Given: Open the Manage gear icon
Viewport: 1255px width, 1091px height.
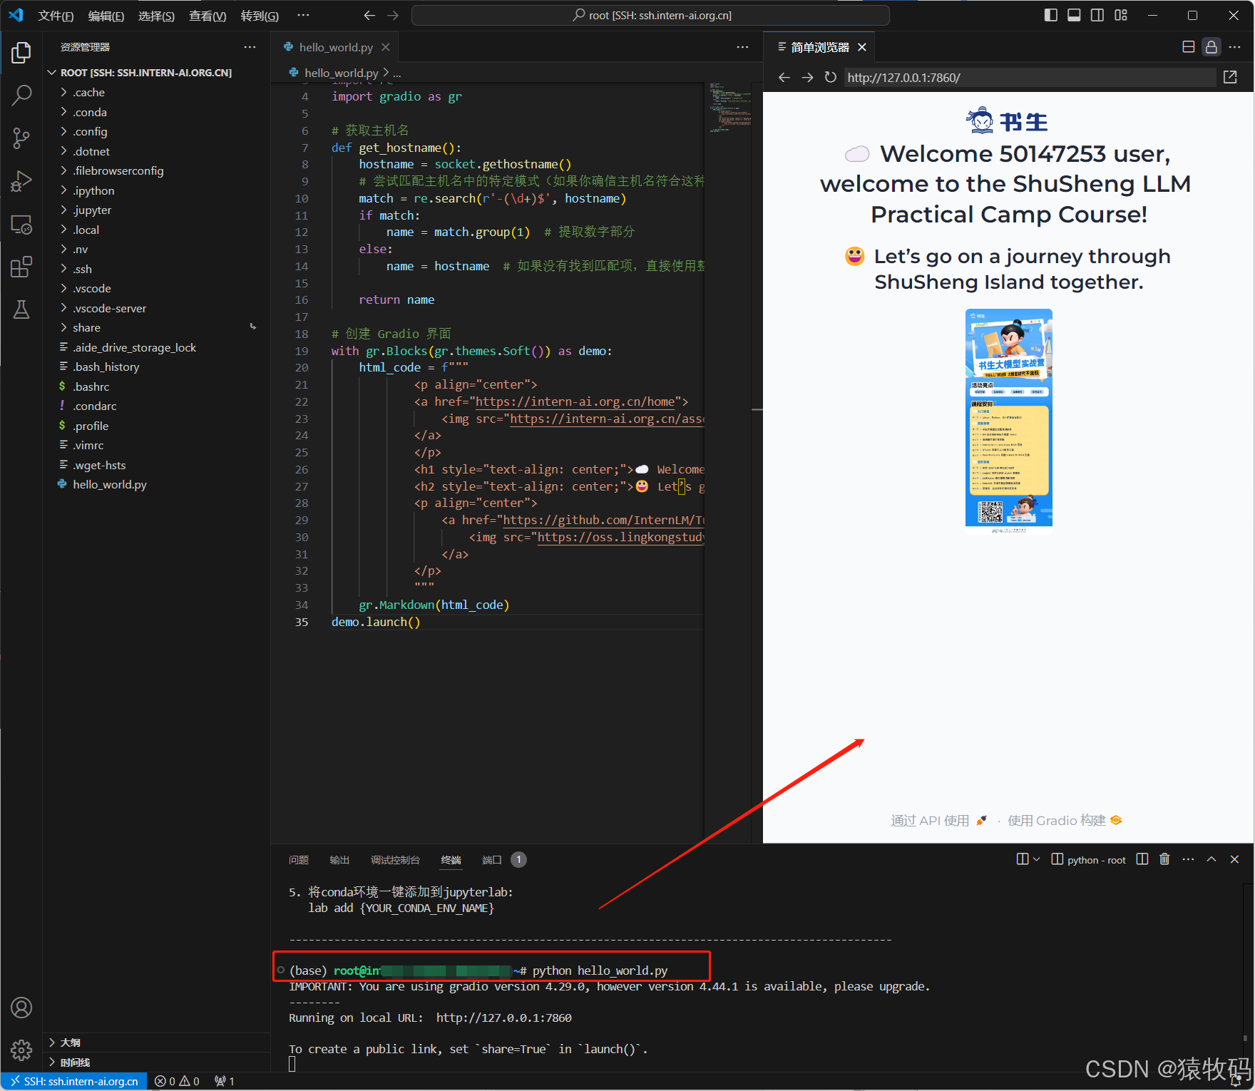Looking at the screenshot, I should (x=21, y=1050).
